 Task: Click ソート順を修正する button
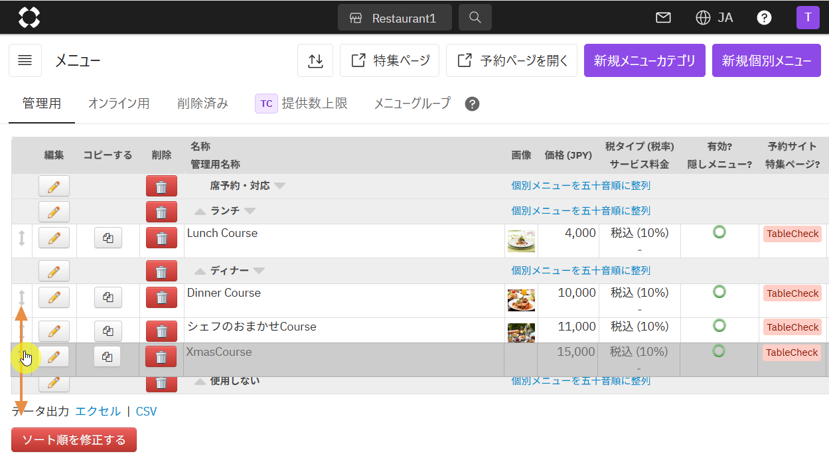point(74,440)
